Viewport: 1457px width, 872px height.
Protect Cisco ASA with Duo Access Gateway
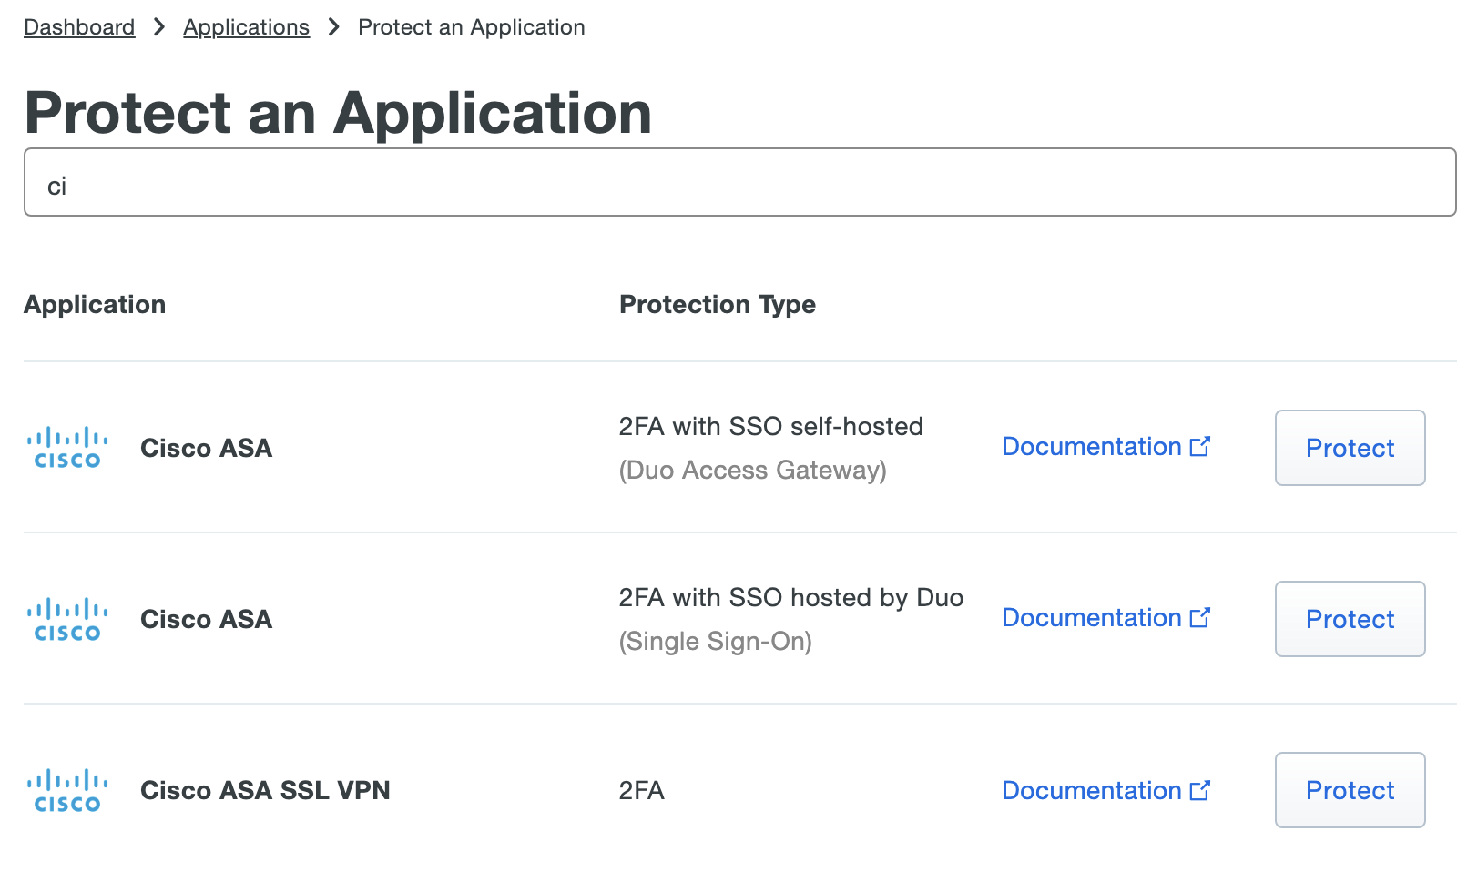1350,448
